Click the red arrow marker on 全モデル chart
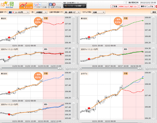The image size is (157, 123). (89, 108)
